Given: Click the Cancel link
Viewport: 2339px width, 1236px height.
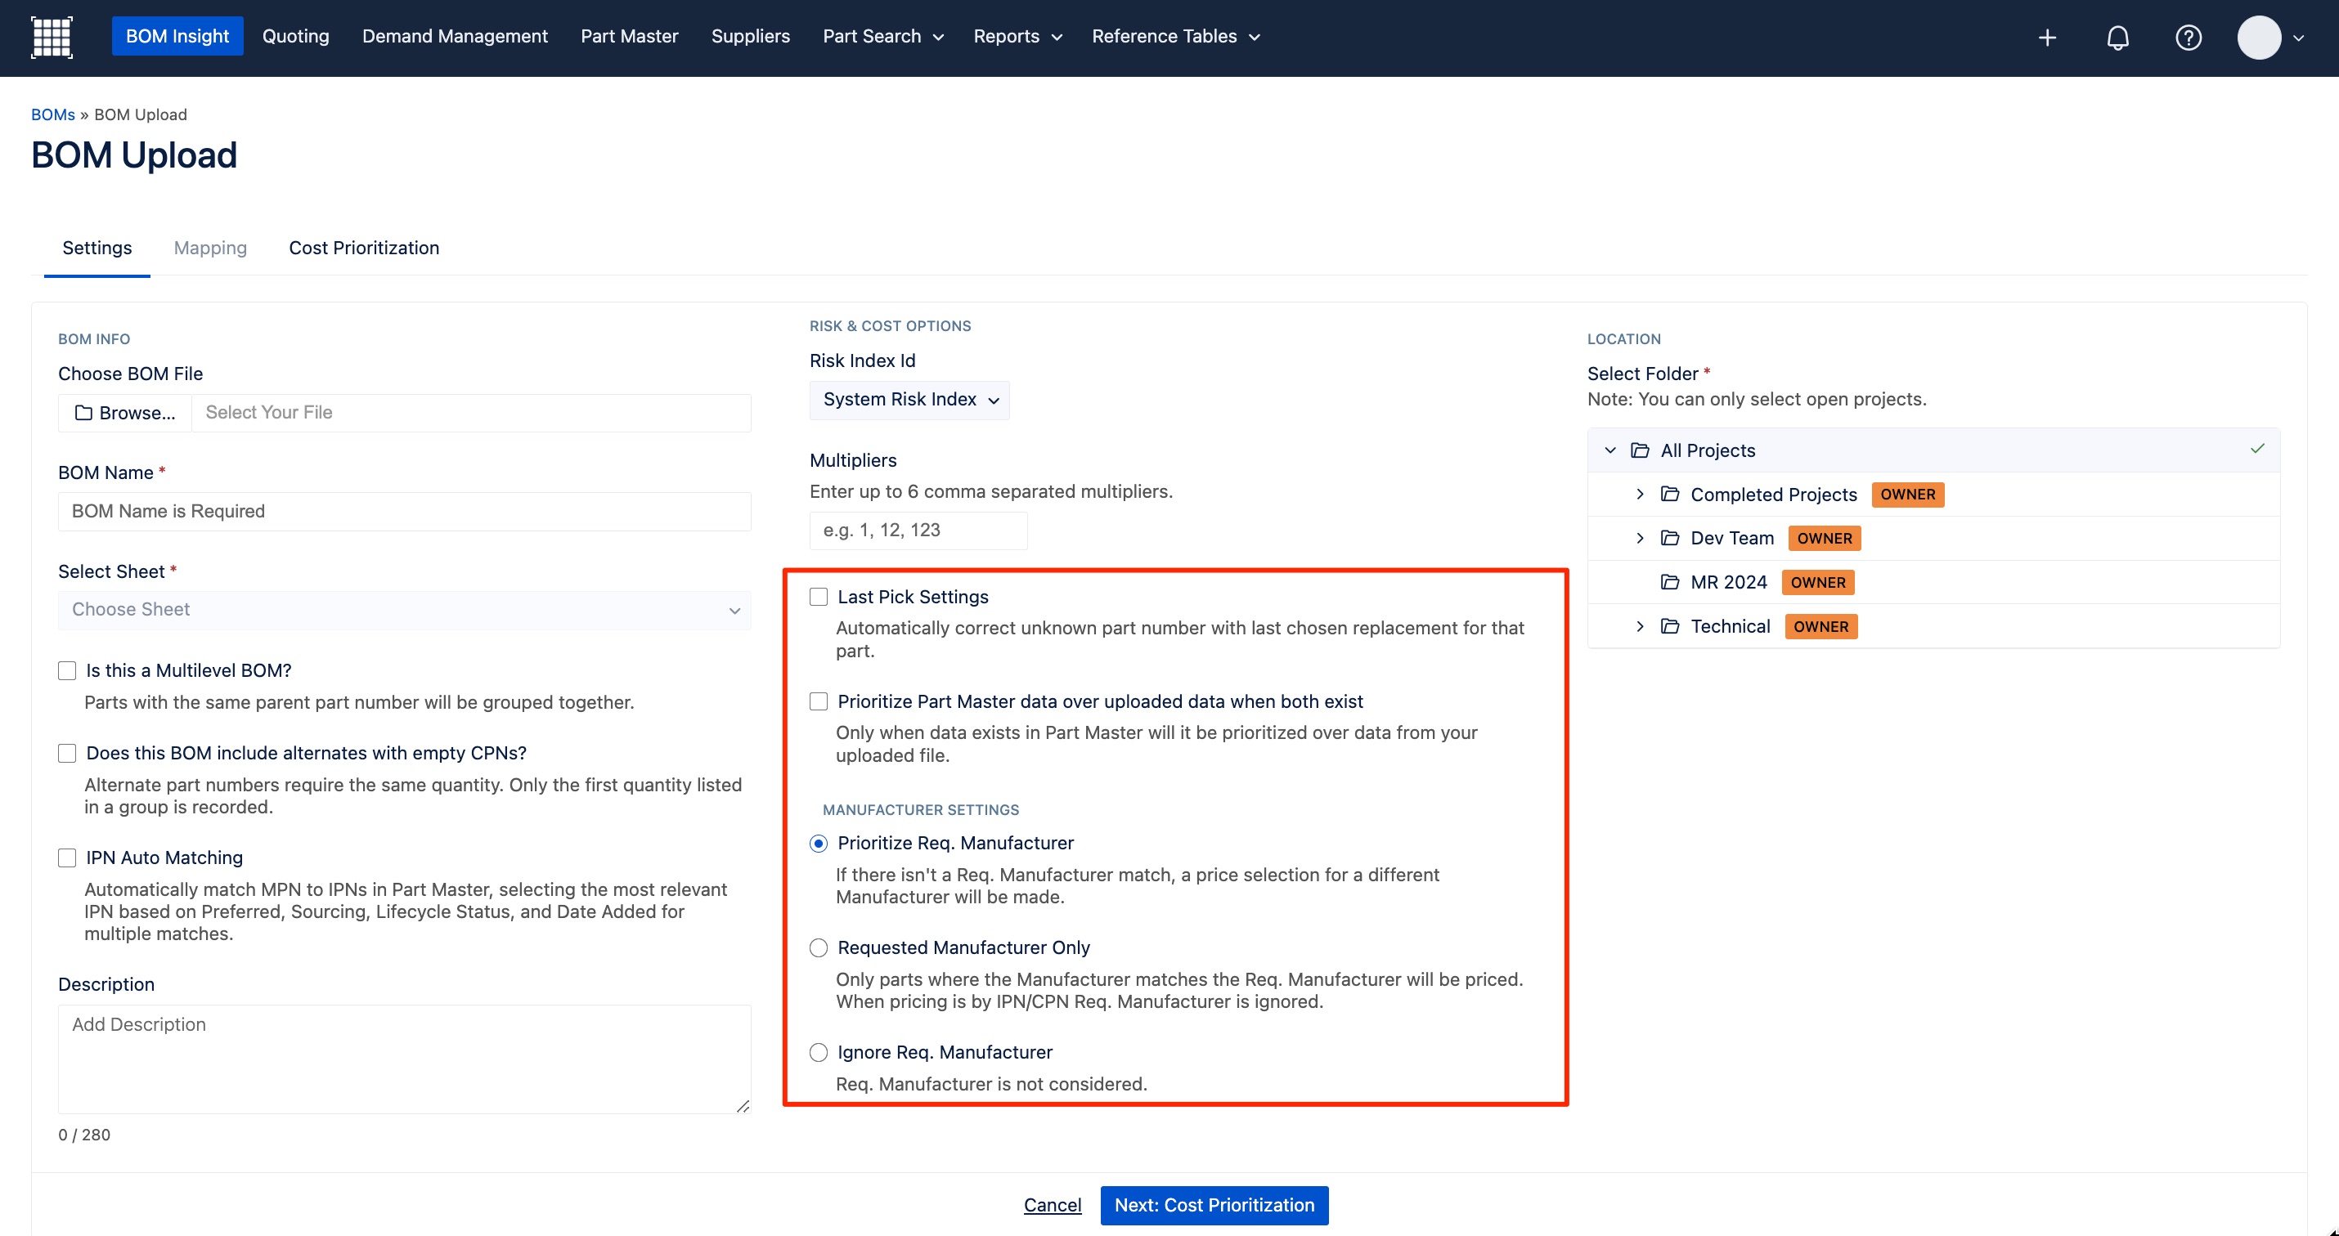Looking at the screenshot, I should point(1053,1205).
